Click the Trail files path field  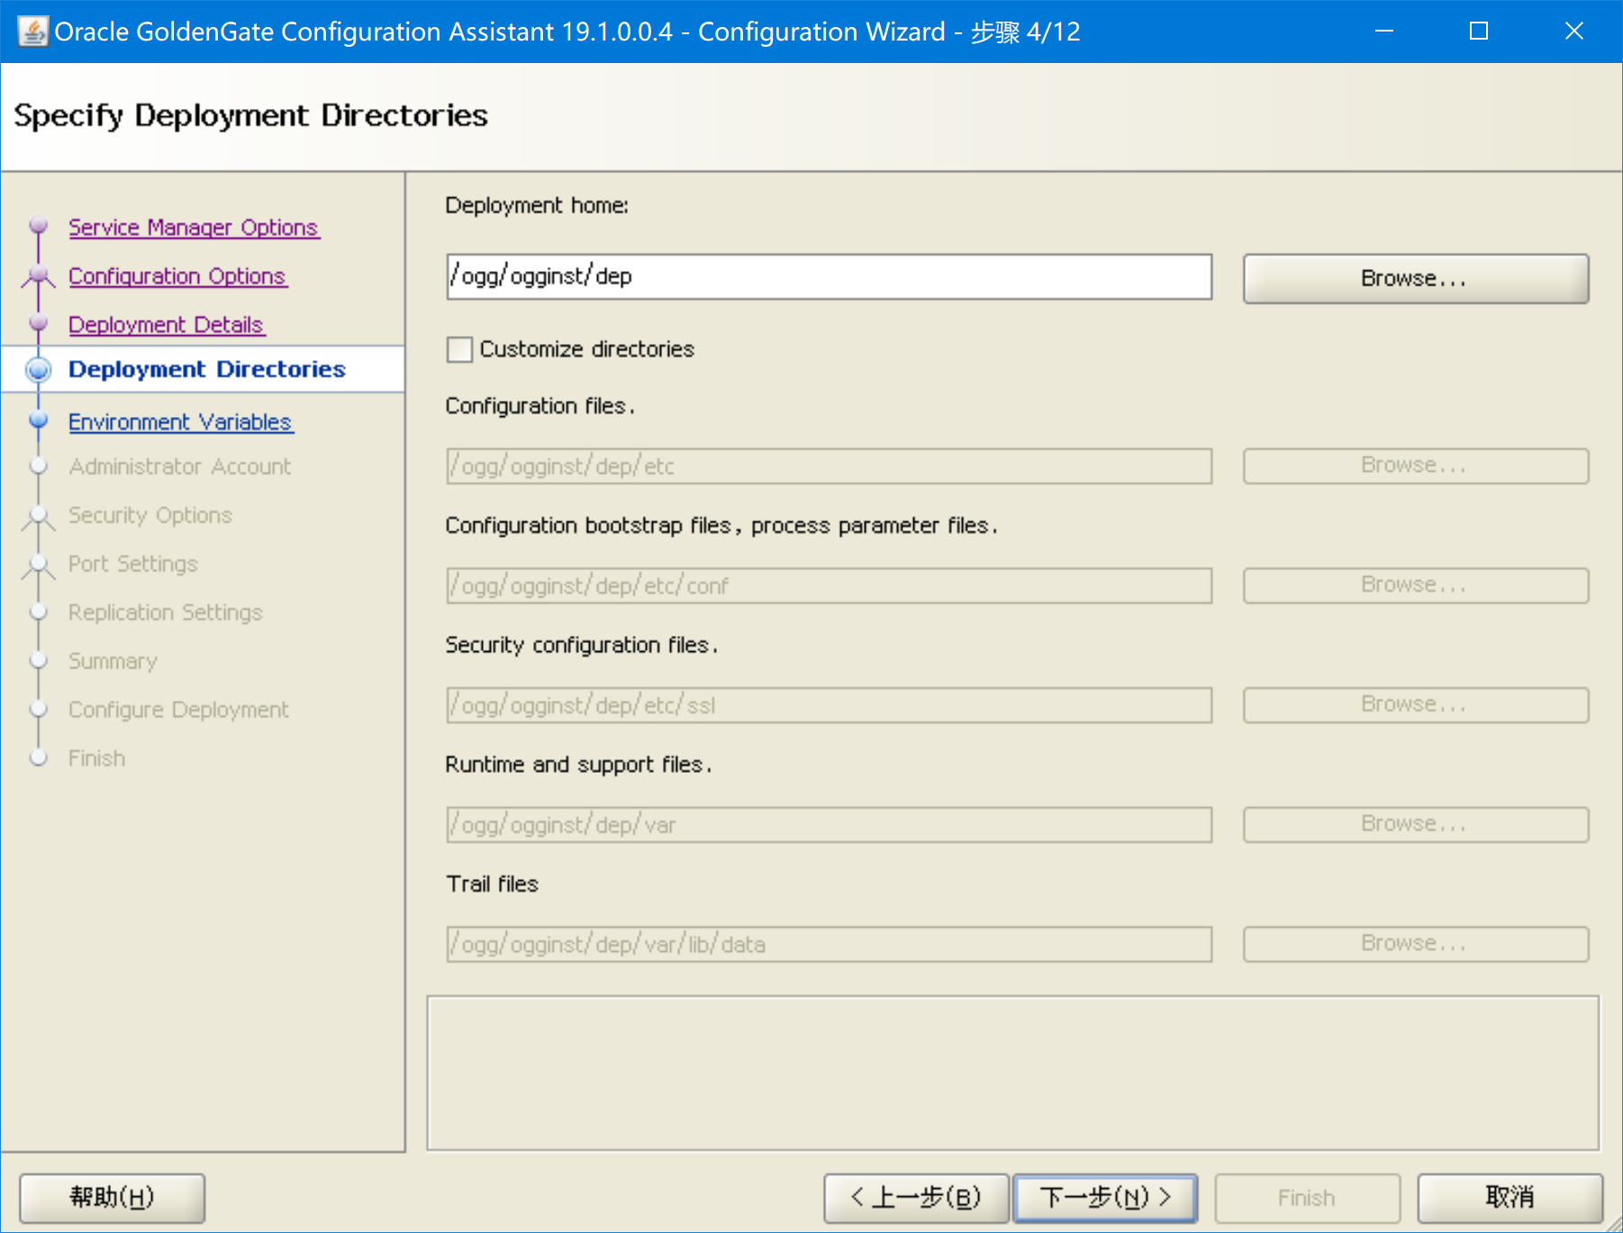pyautogui.click(x=829, y=945)
